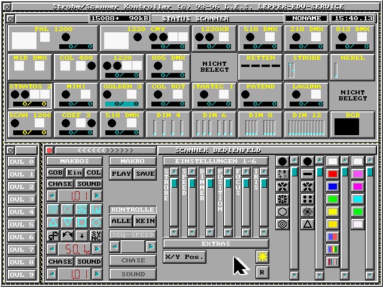Viewport: 383px width, 287px height.
Task: Click the red dot in Bedienfeld header
Action: pos(50,150)
